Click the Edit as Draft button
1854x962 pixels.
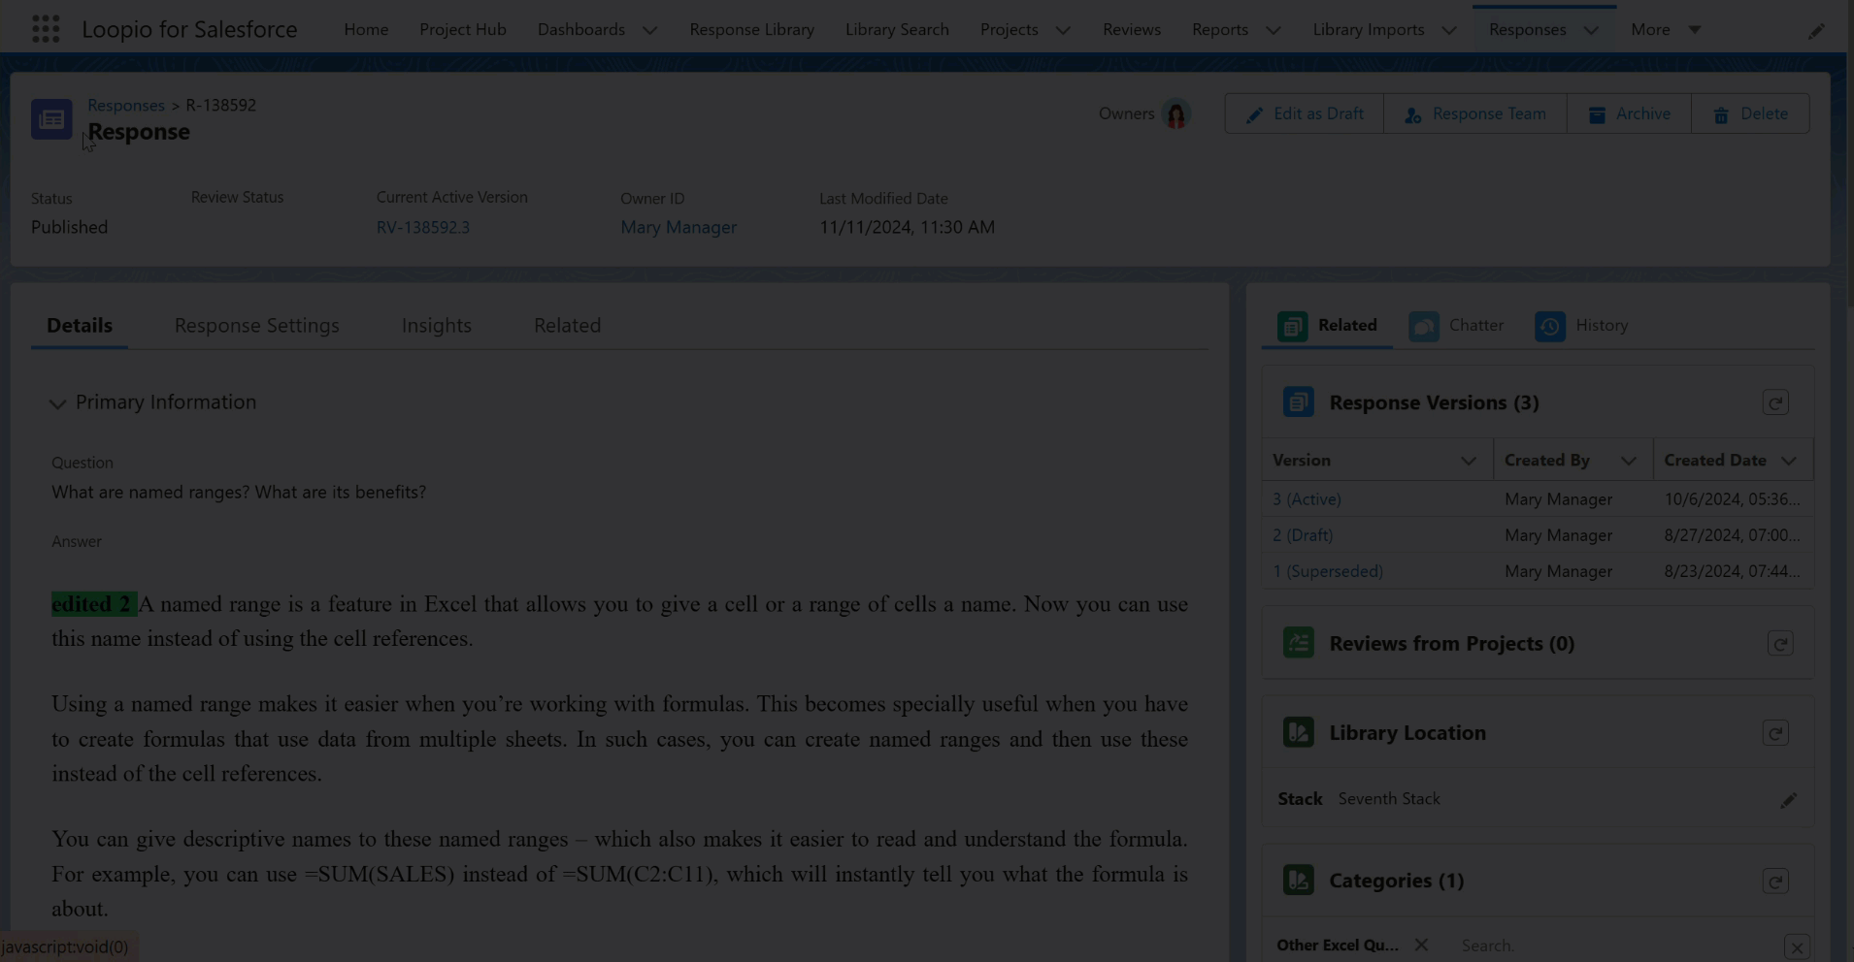pyautogui.click(x=1304, y=114)
